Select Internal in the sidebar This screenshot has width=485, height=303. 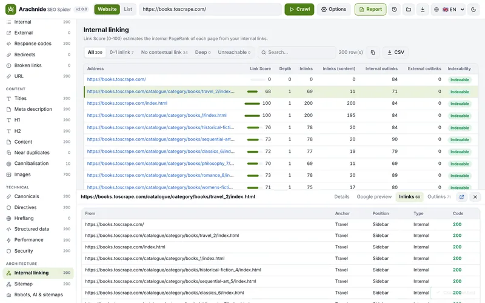click(38, 22)
